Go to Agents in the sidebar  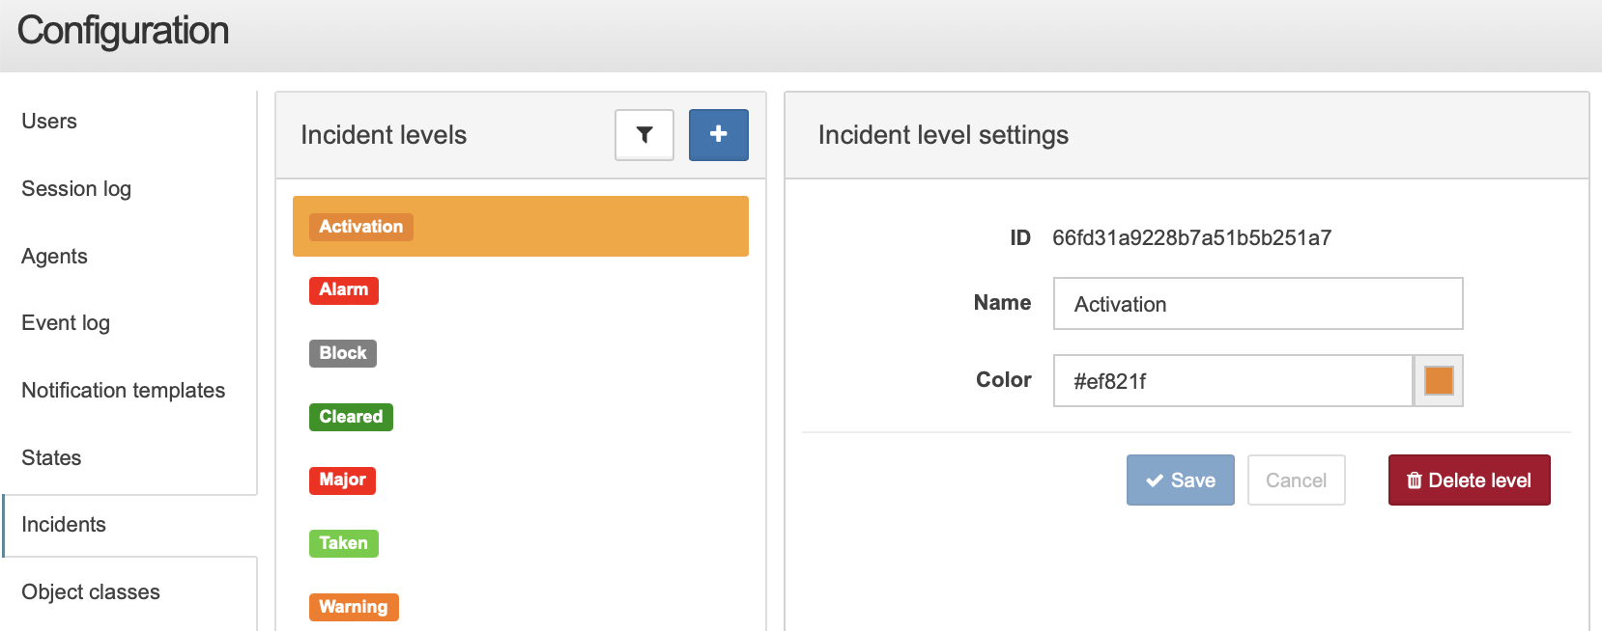coord(54,257)
